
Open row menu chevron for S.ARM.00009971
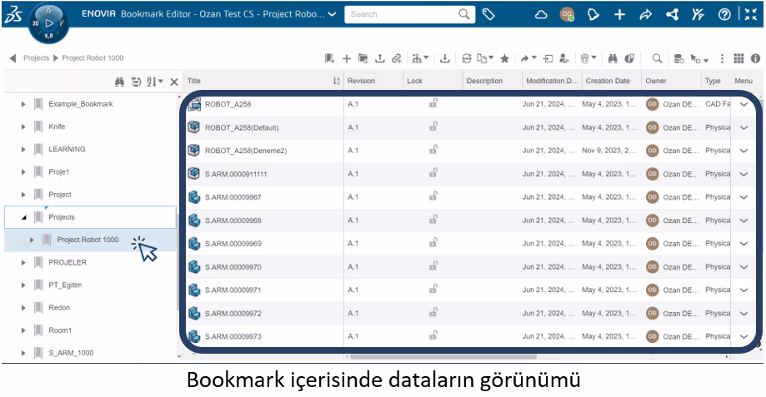(743, 290)
